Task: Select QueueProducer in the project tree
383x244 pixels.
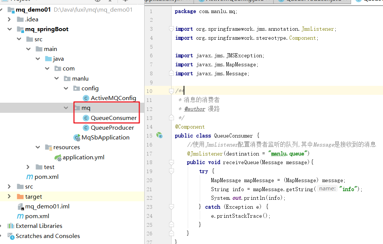Action: point(112,127)
